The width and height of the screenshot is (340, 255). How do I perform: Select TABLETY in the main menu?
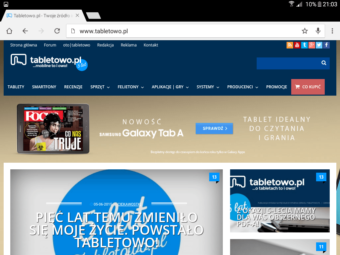16,87
